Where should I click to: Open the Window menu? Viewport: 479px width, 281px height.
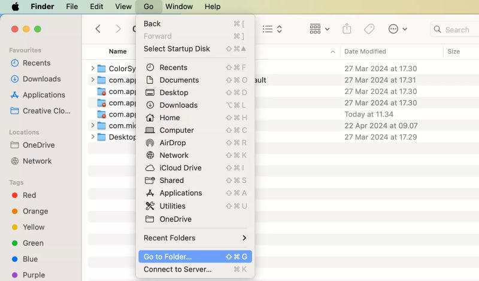point(179,7)
